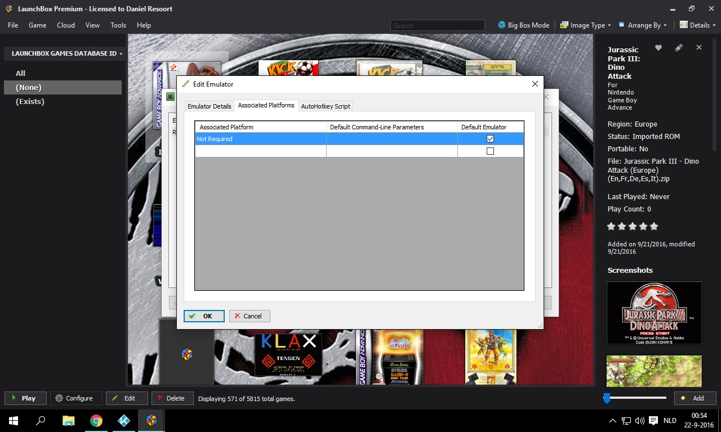Image resolution: width=721 pixels, height=432 pixels.
Task: Click LaunchBox taskbar icon
Action: click(x=152, y=421)
